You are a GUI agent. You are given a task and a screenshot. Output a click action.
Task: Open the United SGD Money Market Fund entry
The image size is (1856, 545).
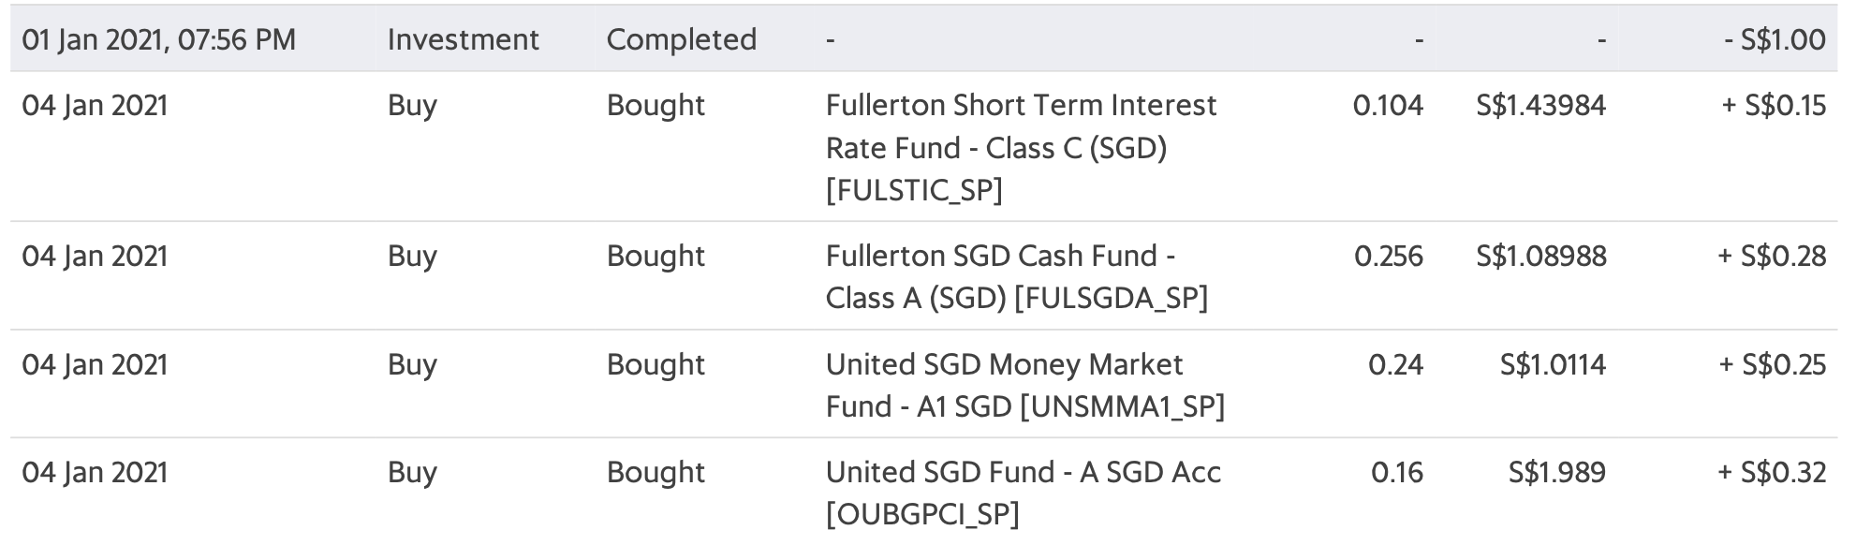(1025, 385)
